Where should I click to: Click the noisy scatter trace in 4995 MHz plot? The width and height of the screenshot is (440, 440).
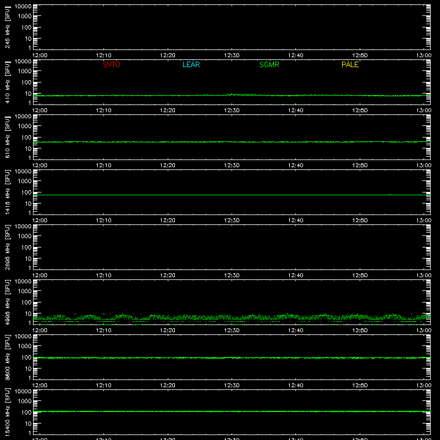(232, 318)
